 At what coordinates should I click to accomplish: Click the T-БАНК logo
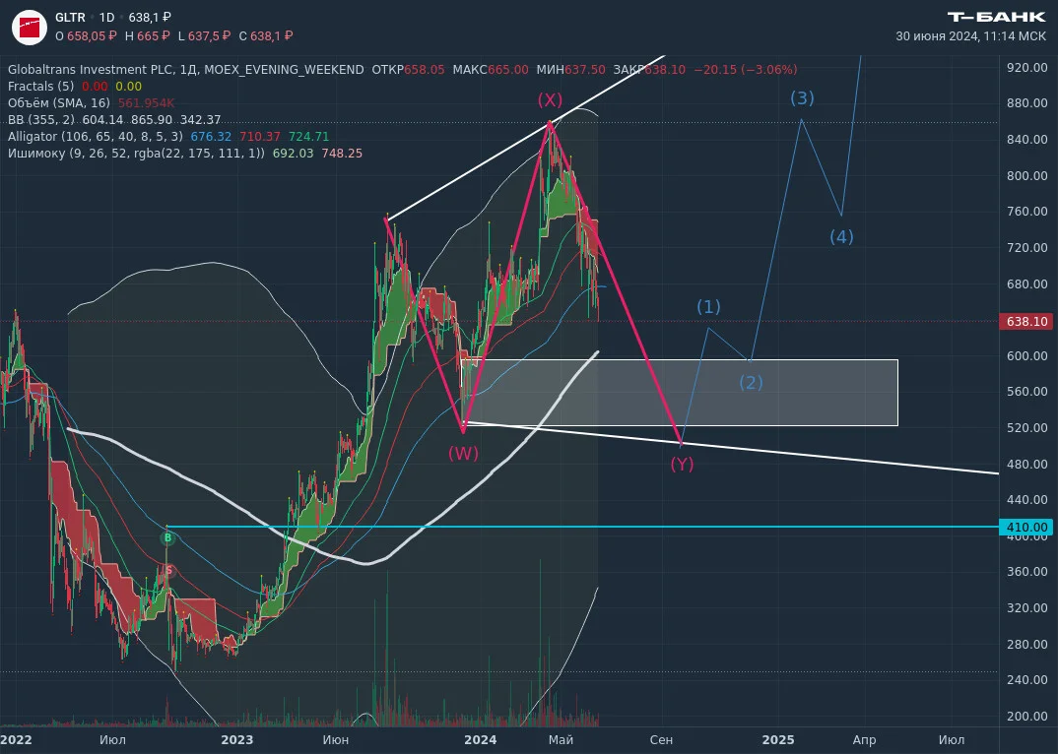[996, 17]
